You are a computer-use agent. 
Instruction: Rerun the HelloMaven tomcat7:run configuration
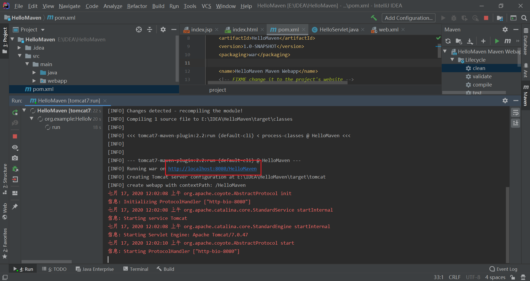point(15,112)
